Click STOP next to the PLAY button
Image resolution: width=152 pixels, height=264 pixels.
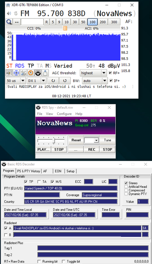(59, 149)
